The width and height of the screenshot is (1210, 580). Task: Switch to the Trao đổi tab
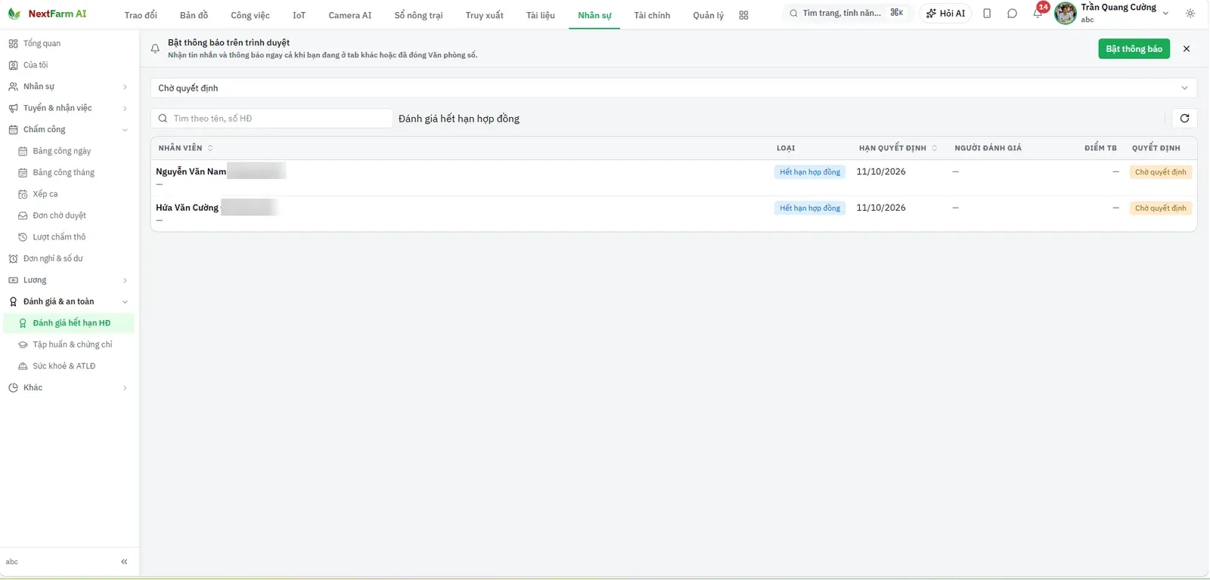pyautogui.click(x=141, y=15)
